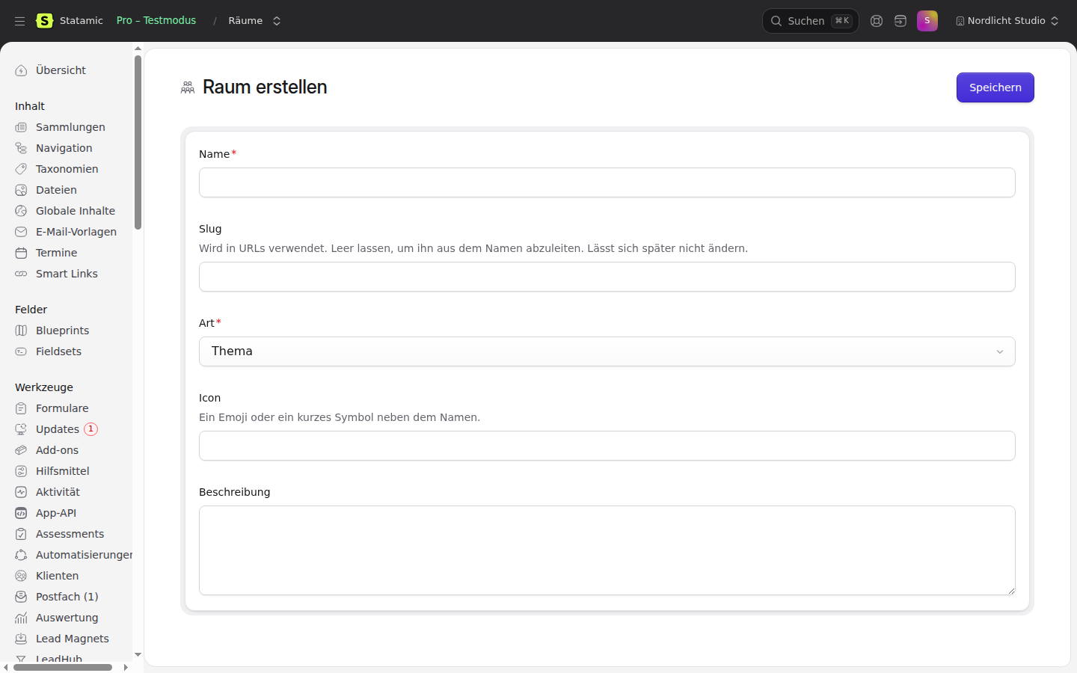
Task: Click the Suchen search box
Action: 811,21
